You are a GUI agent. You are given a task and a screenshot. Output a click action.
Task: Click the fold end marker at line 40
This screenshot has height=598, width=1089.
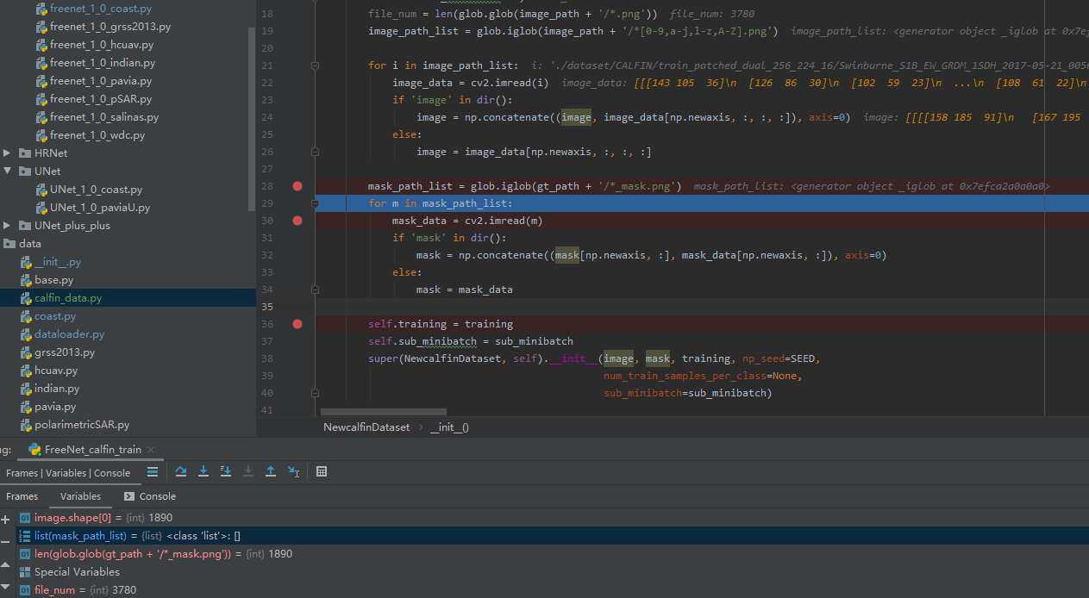point(316,393)
